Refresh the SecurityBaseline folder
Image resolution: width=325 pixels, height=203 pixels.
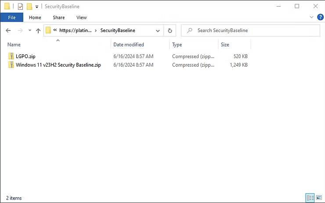[x=170, y=31]
